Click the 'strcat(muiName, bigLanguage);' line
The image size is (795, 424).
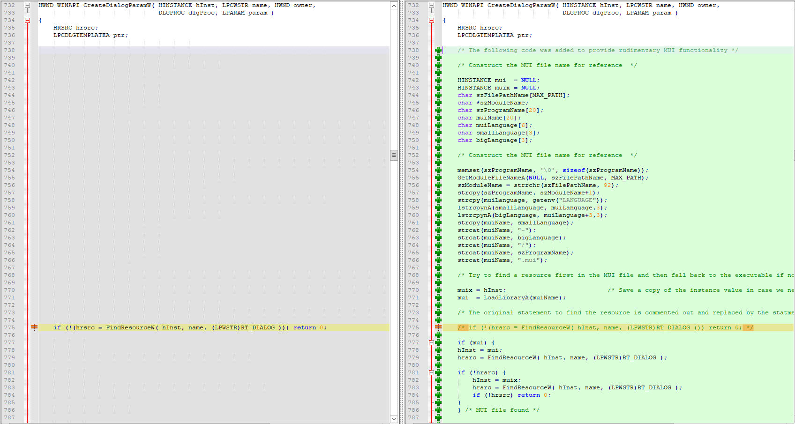coord(511,238)
